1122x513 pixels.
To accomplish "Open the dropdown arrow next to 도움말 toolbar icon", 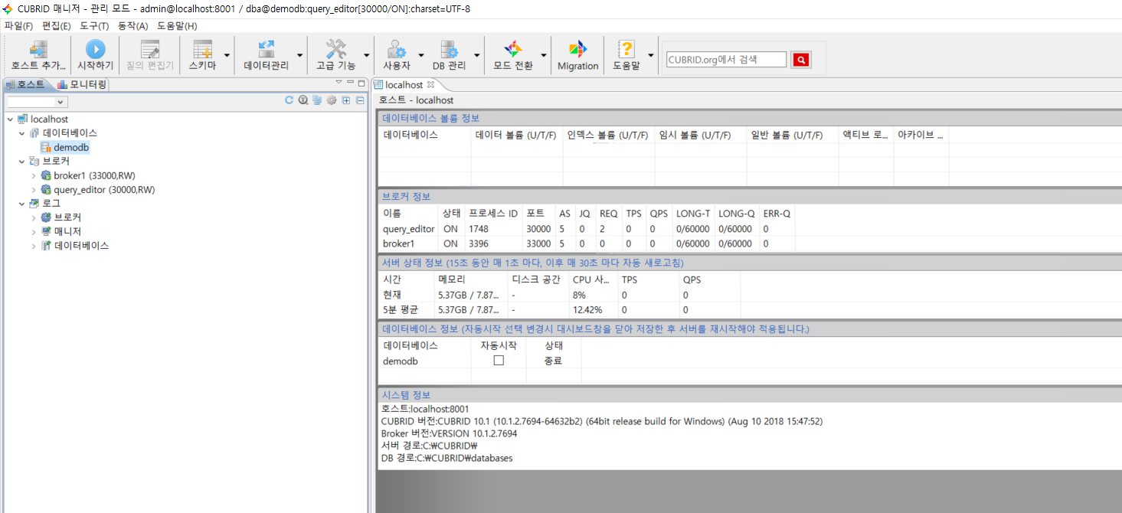I will pos(651,55).
